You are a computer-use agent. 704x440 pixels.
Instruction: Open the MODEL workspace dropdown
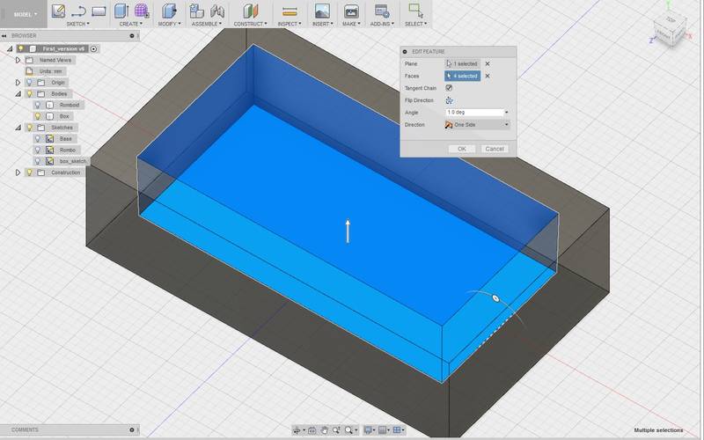tap(24, 14)
